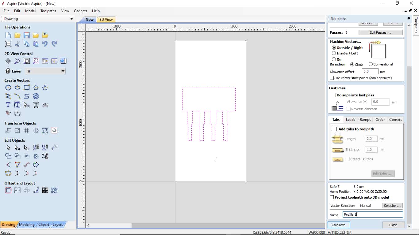The image size is (419, 235).
Task: Enable Project toolpath onto 3D model
Action: [x=332, y=197]
